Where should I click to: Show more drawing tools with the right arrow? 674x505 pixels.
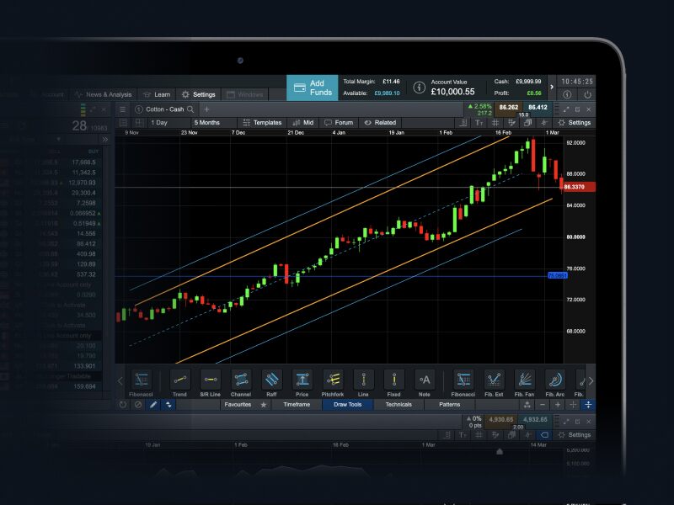click(x=591, y=381)
